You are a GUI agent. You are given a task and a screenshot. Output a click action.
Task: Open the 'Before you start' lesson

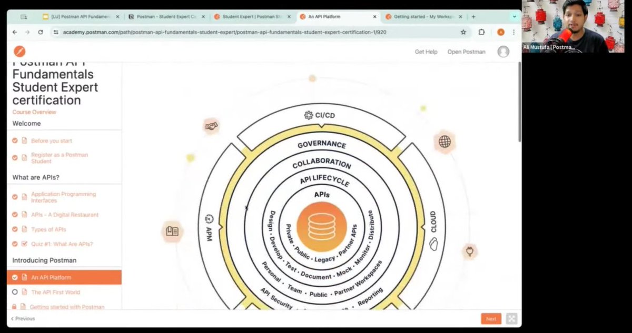coord(52,141)
